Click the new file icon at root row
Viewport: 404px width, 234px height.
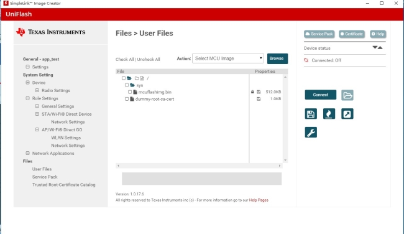[x=142, y=78]
